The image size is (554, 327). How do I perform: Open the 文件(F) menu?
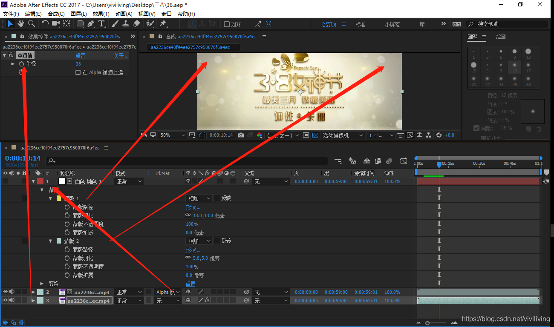click(11, 14)
